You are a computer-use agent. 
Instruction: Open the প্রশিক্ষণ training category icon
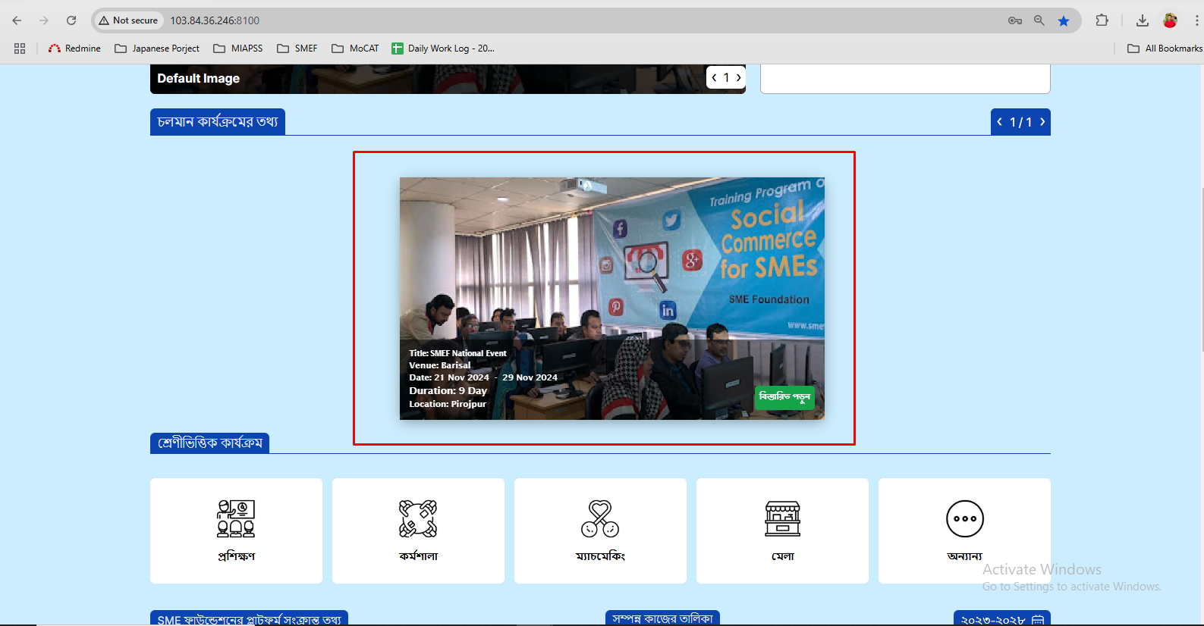236,518
